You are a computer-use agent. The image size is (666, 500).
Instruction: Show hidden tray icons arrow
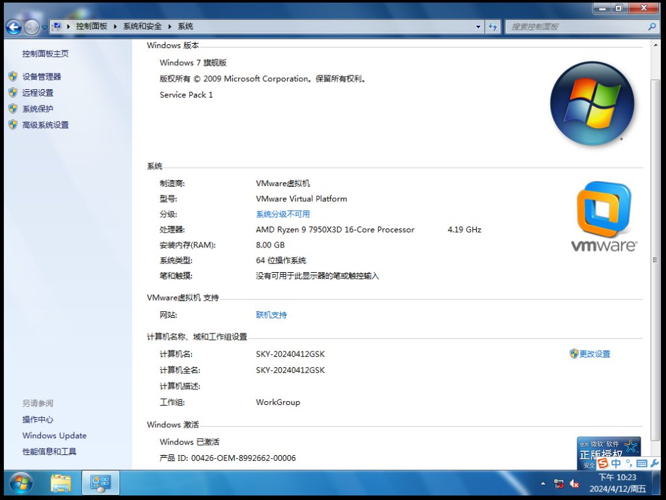pos(543,484)
